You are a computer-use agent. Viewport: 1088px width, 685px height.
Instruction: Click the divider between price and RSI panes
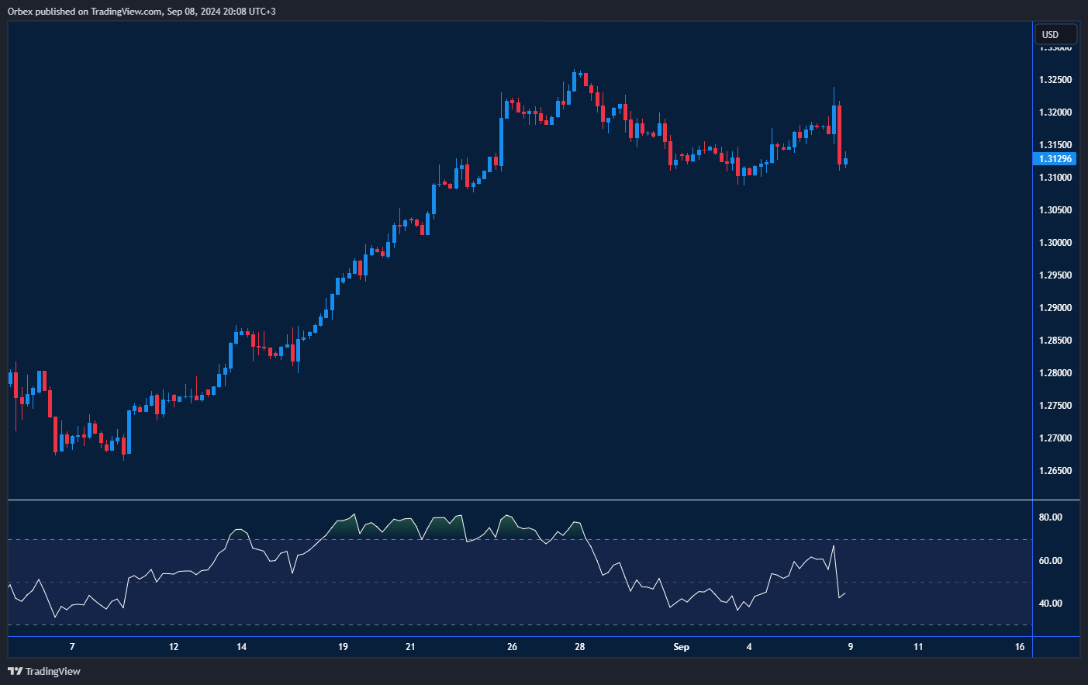tap(520, 500)
